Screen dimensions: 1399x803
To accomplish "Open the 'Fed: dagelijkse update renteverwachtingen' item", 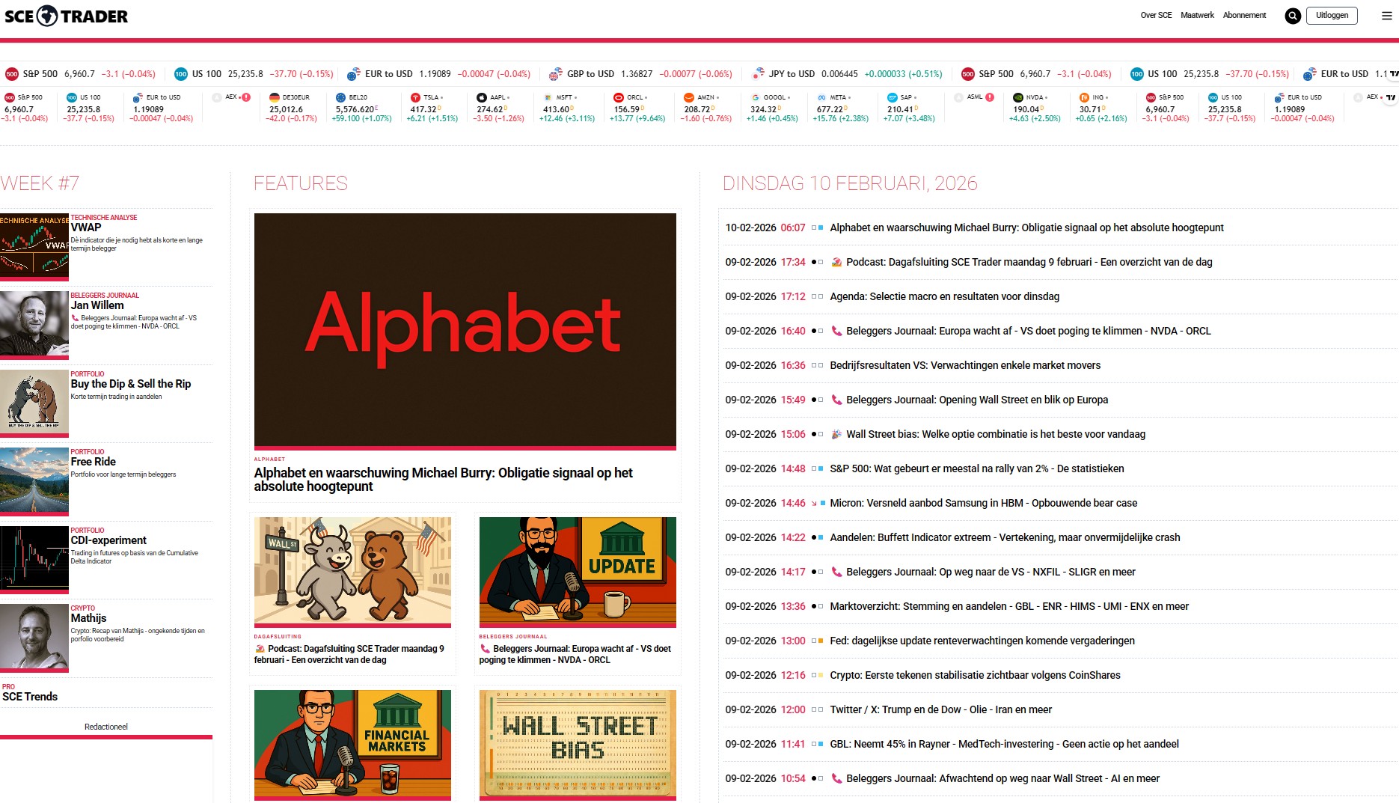I will coord(982,641).
